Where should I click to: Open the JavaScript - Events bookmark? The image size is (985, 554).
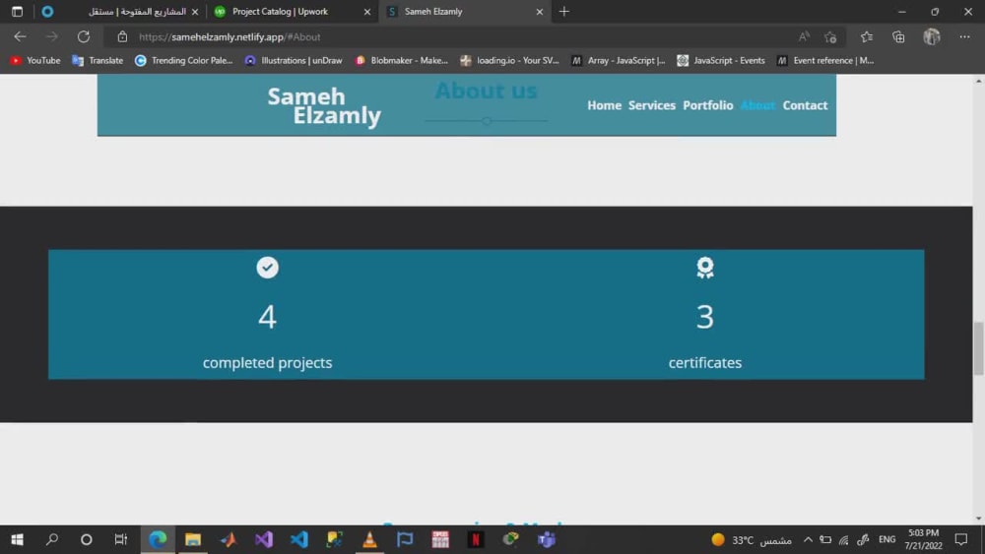[x=721, y=60]
